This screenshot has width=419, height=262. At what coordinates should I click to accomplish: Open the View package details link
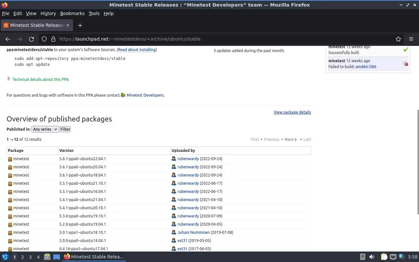(x=292, y=112)
